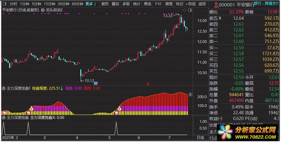Click the 涨幅 value -0.40%
The height and width of the screenshot is (142, 281).
pyautogui.click(x=236, y=89)
